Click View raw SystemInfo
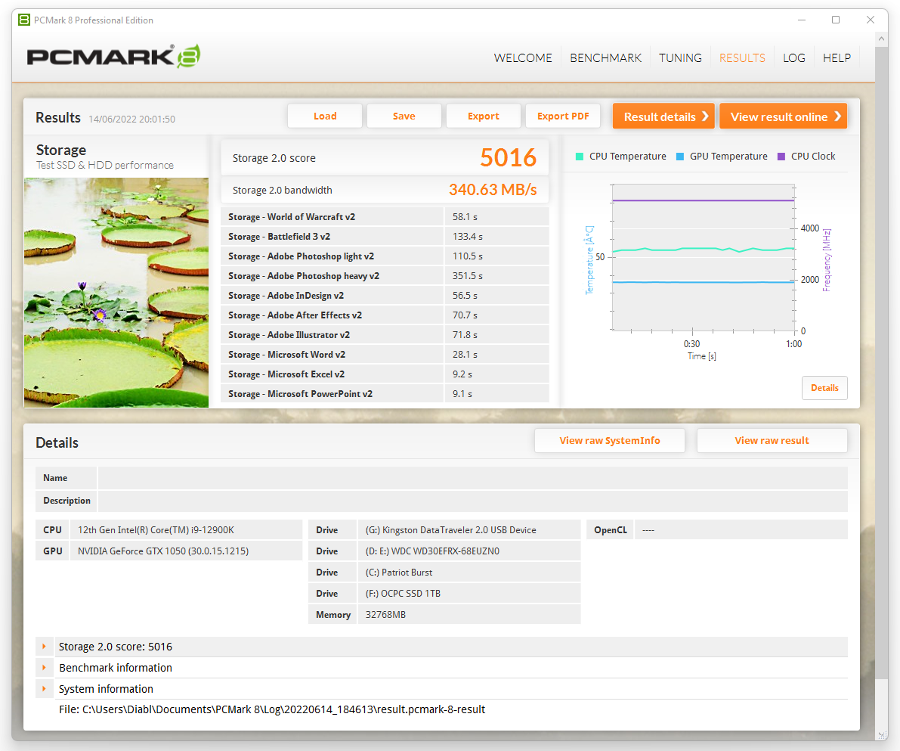 pyautogui.click(x=610, y=441)
